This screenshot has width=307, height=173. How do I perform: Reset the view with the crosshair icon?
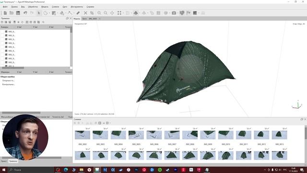tap(112, 13)
